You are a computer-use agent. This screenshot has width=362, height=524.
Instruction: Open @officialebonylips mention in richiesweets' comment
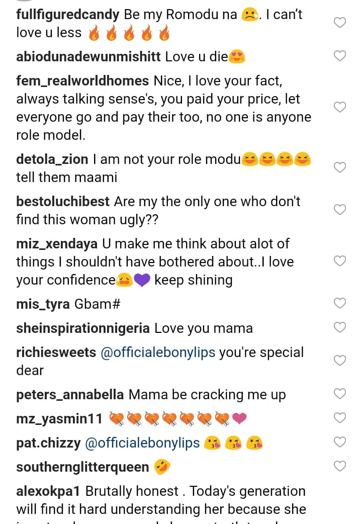pyautogui.click(x=158, y=352)
